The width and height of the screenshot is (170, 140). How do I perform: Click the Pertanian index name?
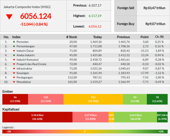[23, 42]
